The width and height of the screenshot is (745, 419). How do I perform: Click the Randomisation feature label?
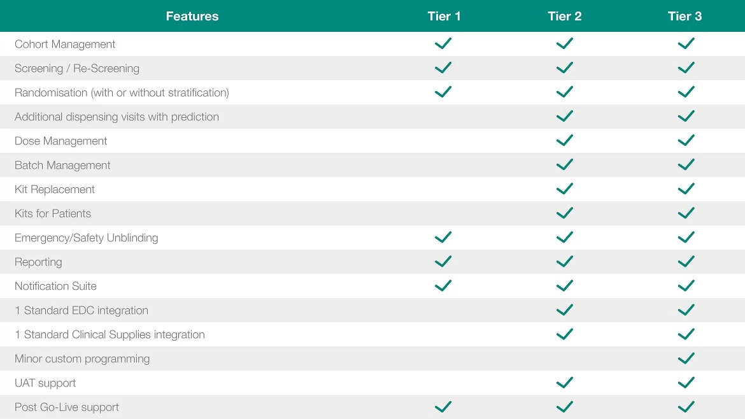click(122, 93)
